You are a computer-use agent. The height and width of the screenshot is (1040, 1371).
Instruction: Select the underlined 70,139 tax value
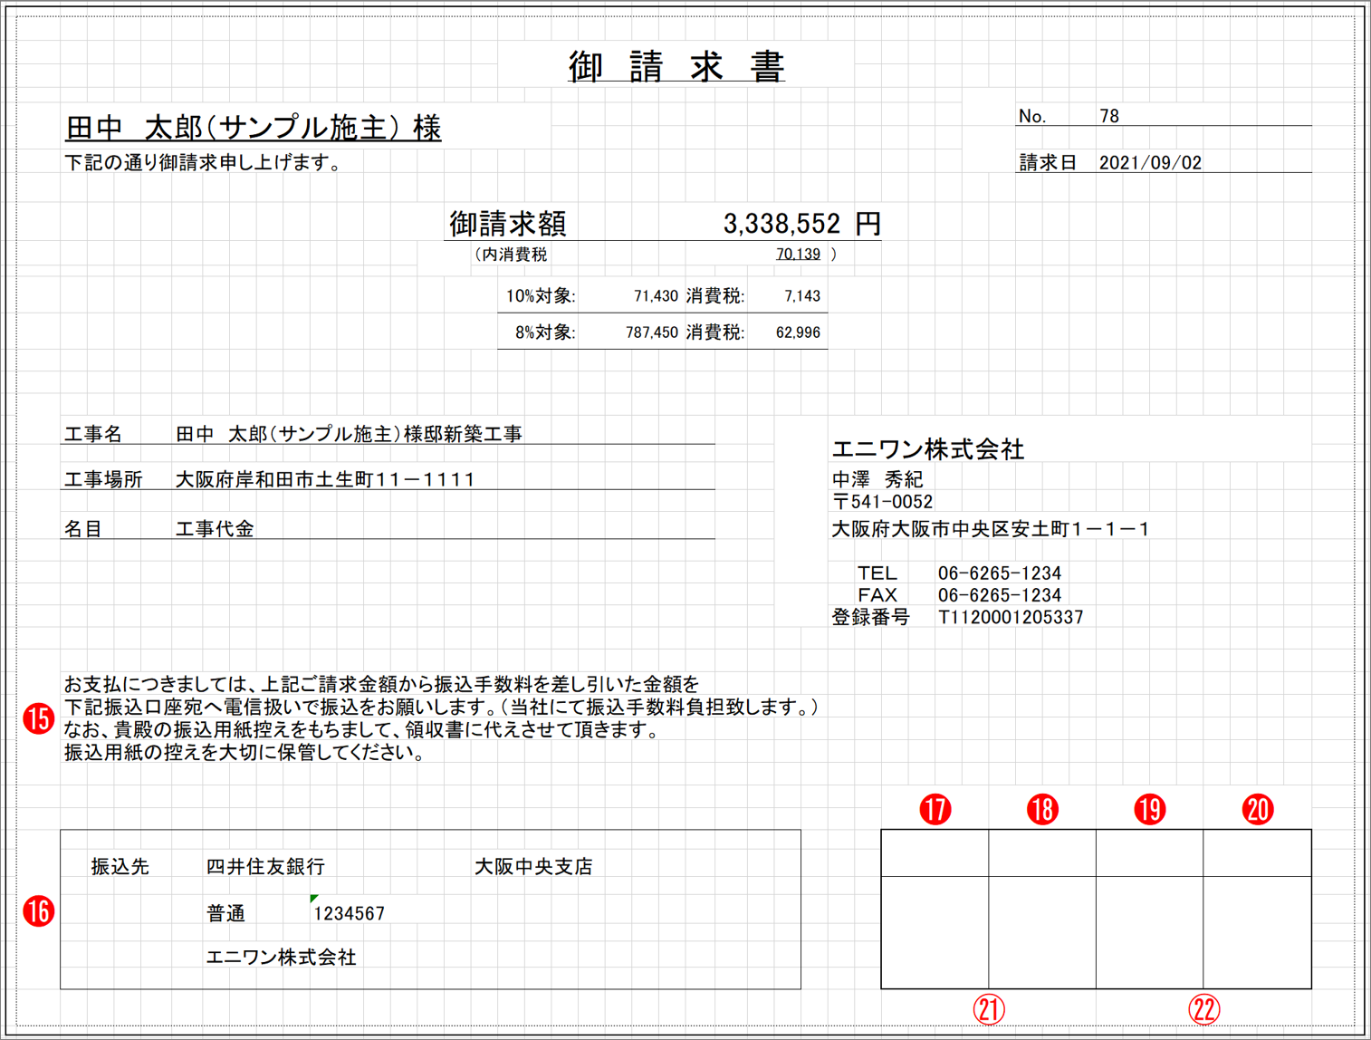click(798, 255)
